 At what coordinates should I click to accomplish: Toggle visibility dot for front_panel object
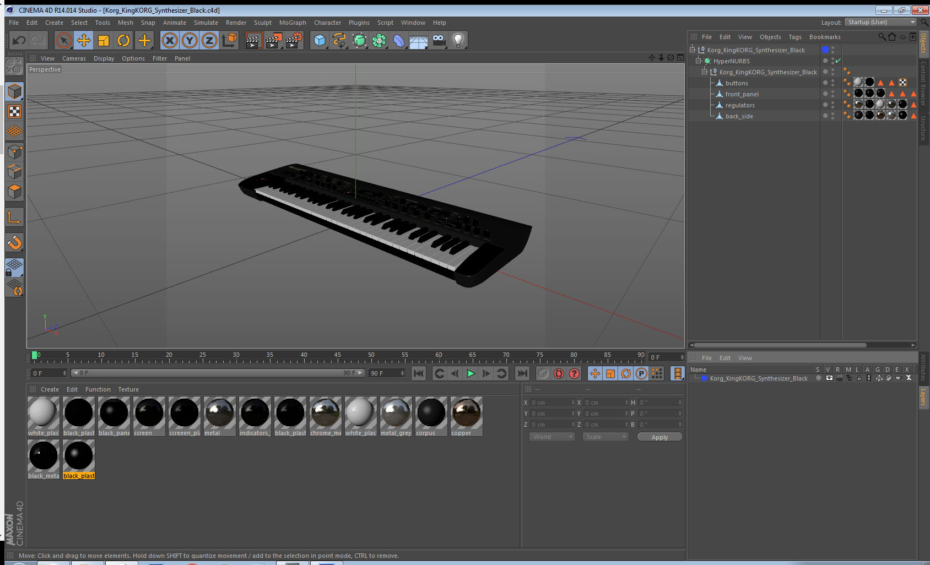click(x=825, y=94)
